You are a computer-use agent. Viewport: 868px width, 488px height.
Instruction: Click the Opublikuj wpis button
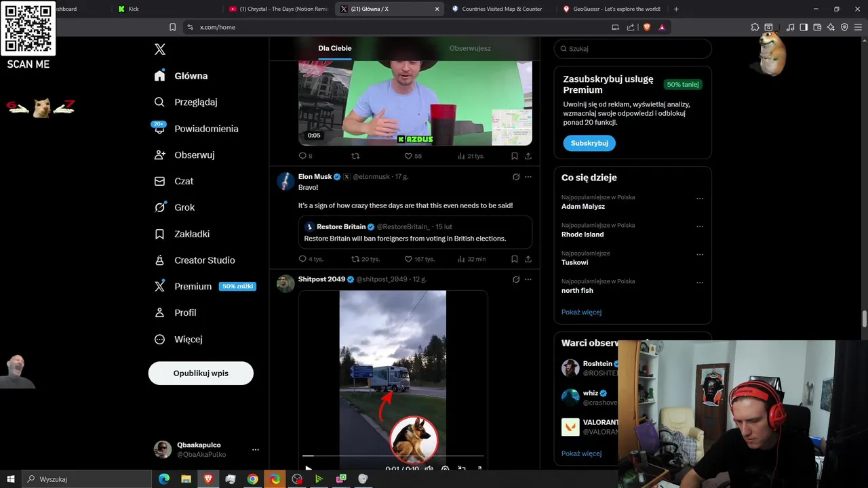tap(201, 373)
